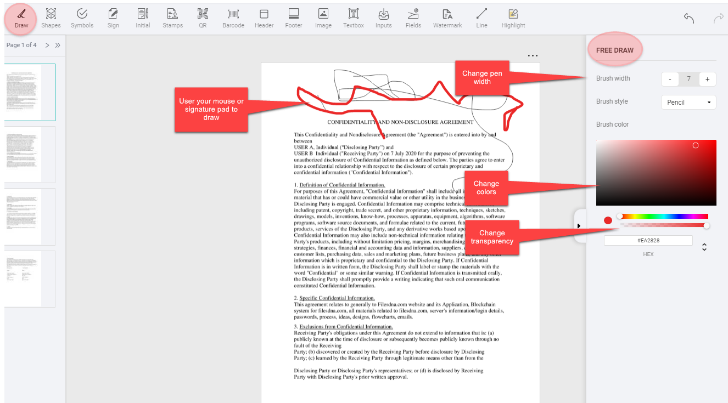Viewport: 728px width, 403px height.
Task: Jump to last page double arrow
Action: [x=58, y=45]
